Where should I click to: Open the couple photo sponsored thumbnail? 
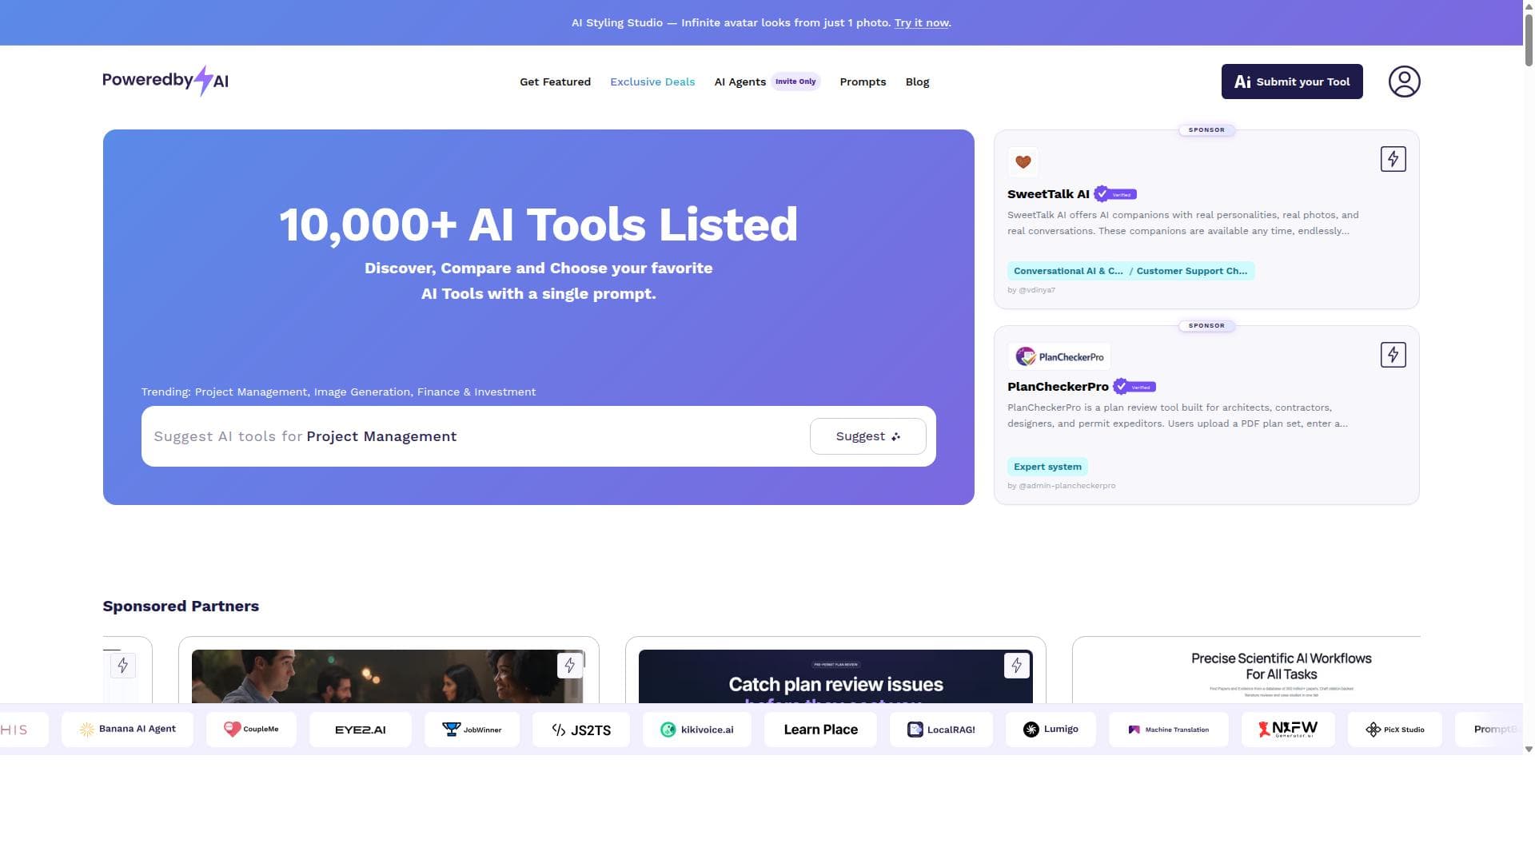tap(388, 677)
